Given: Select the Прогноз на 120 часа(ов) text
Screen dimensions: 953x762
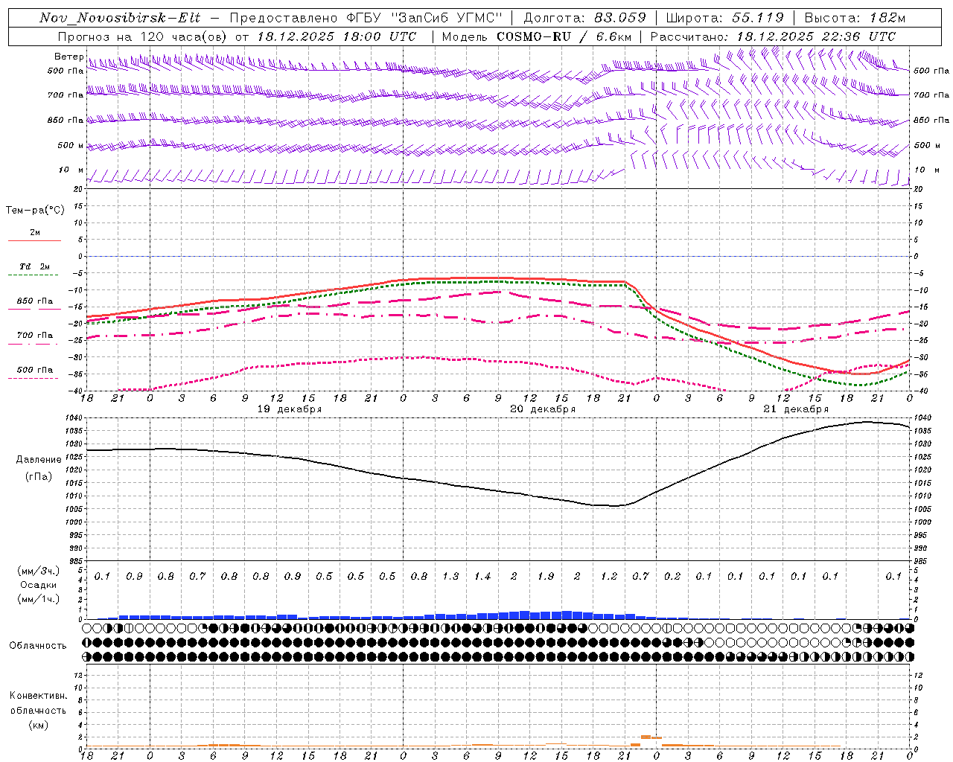Looking at the screenshot, I should click(x=143, y=36).
